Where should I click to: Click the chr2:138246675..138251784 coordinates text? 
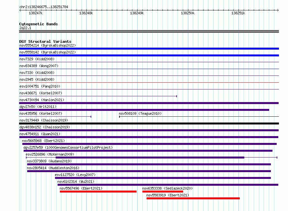click(44, 7)
